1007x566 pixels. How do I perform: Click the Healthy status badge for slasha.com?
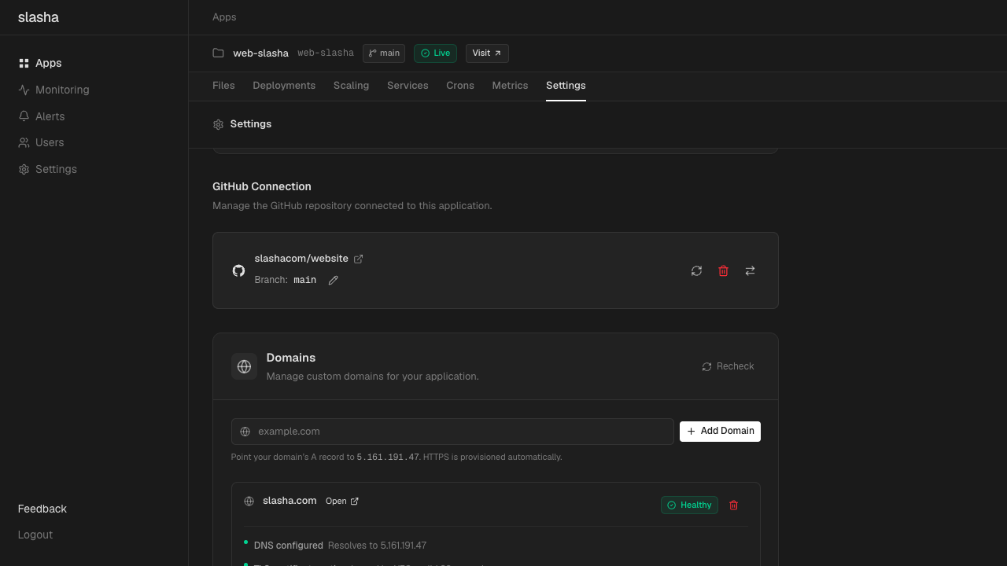(x=689, y=505)
